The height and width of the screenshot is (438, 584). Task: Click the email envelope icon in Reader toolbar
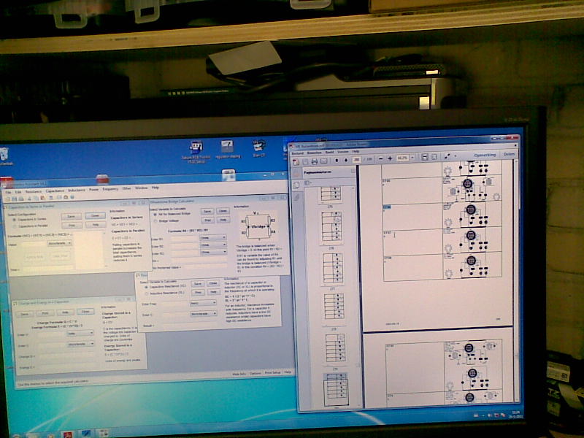[324, 161]
